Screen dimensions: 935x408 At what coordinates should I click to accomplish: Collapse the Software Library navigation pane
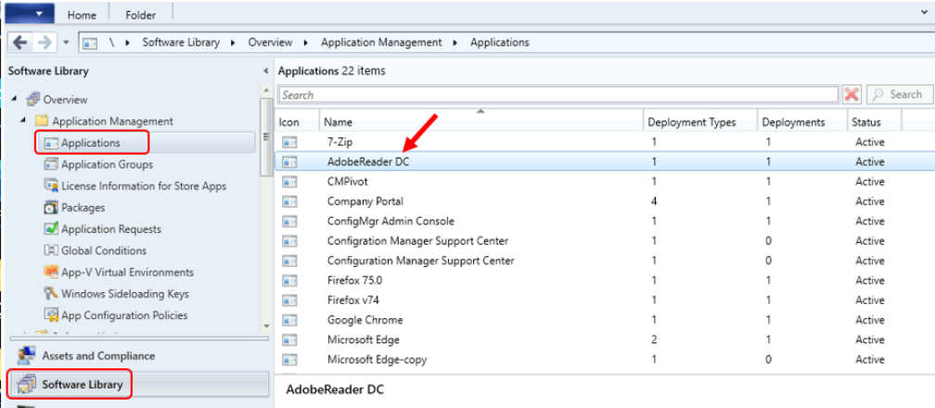point(265,71)
